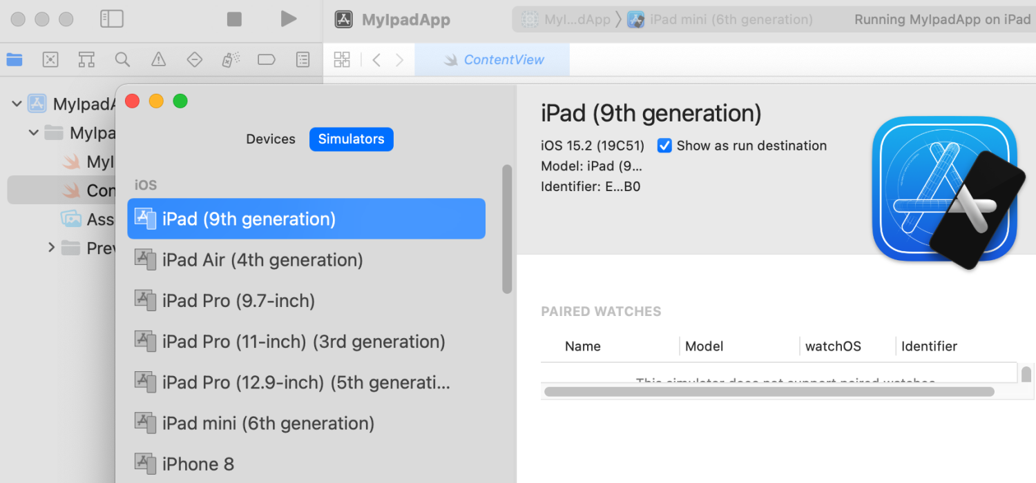
Task: Open the Find navigator magnifying glass
Action: [x=122, y=59]
